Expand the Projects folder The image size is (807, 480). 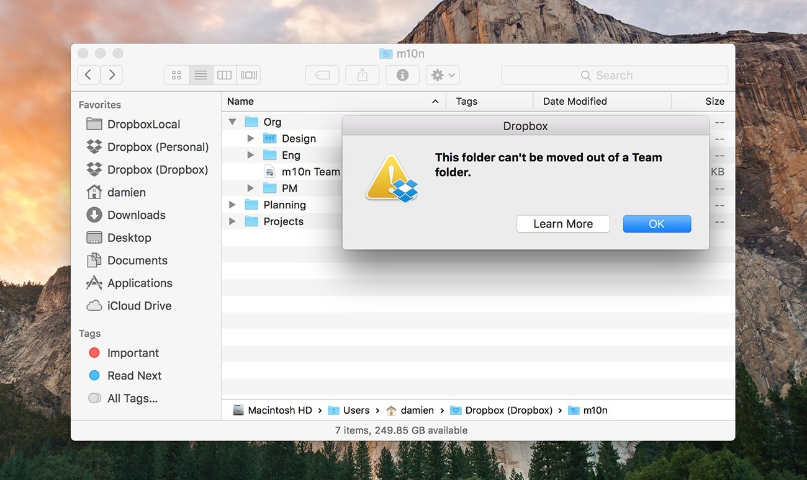(232, 221)
